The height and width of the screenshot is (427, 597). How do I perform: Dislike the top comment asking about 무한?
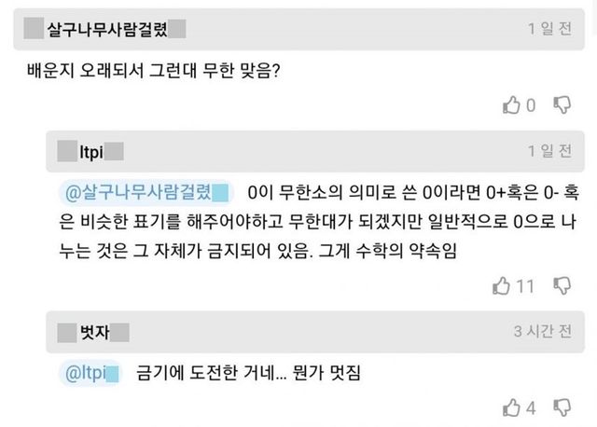(562, 104)
